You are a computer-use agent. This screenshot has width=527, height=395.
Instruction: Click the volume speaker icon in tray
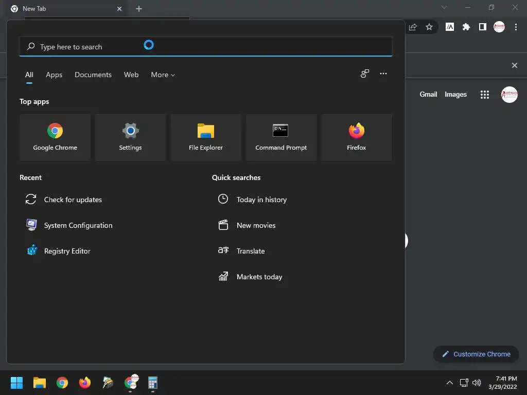click(x=477, y=383)
